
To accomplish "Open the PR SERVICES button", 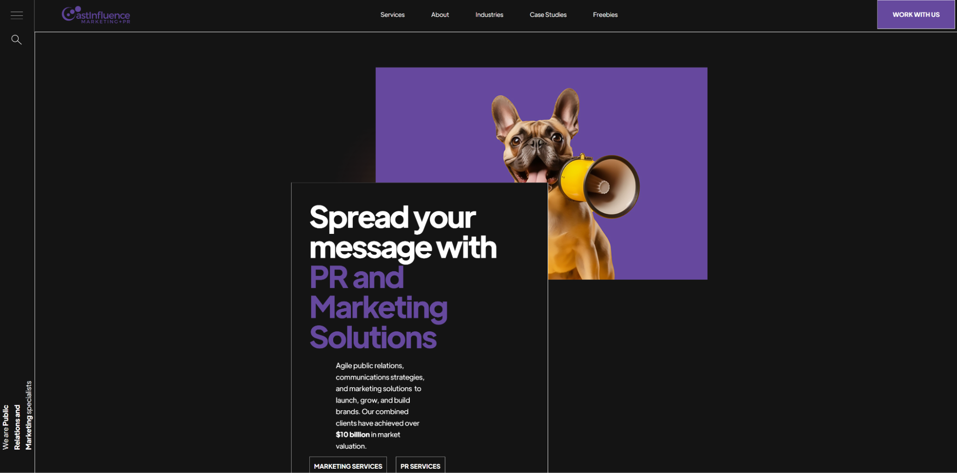I will tap(420, 465).
